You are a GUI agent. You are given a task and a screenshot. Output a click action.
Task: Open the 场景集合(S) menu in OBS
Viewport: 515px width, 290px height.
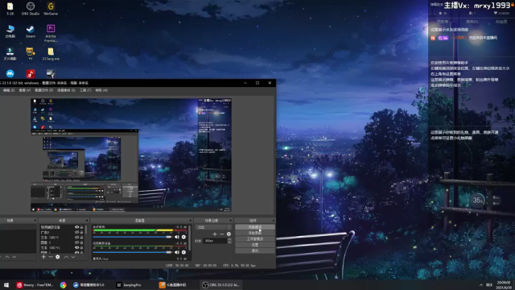(x=66, y=90)
